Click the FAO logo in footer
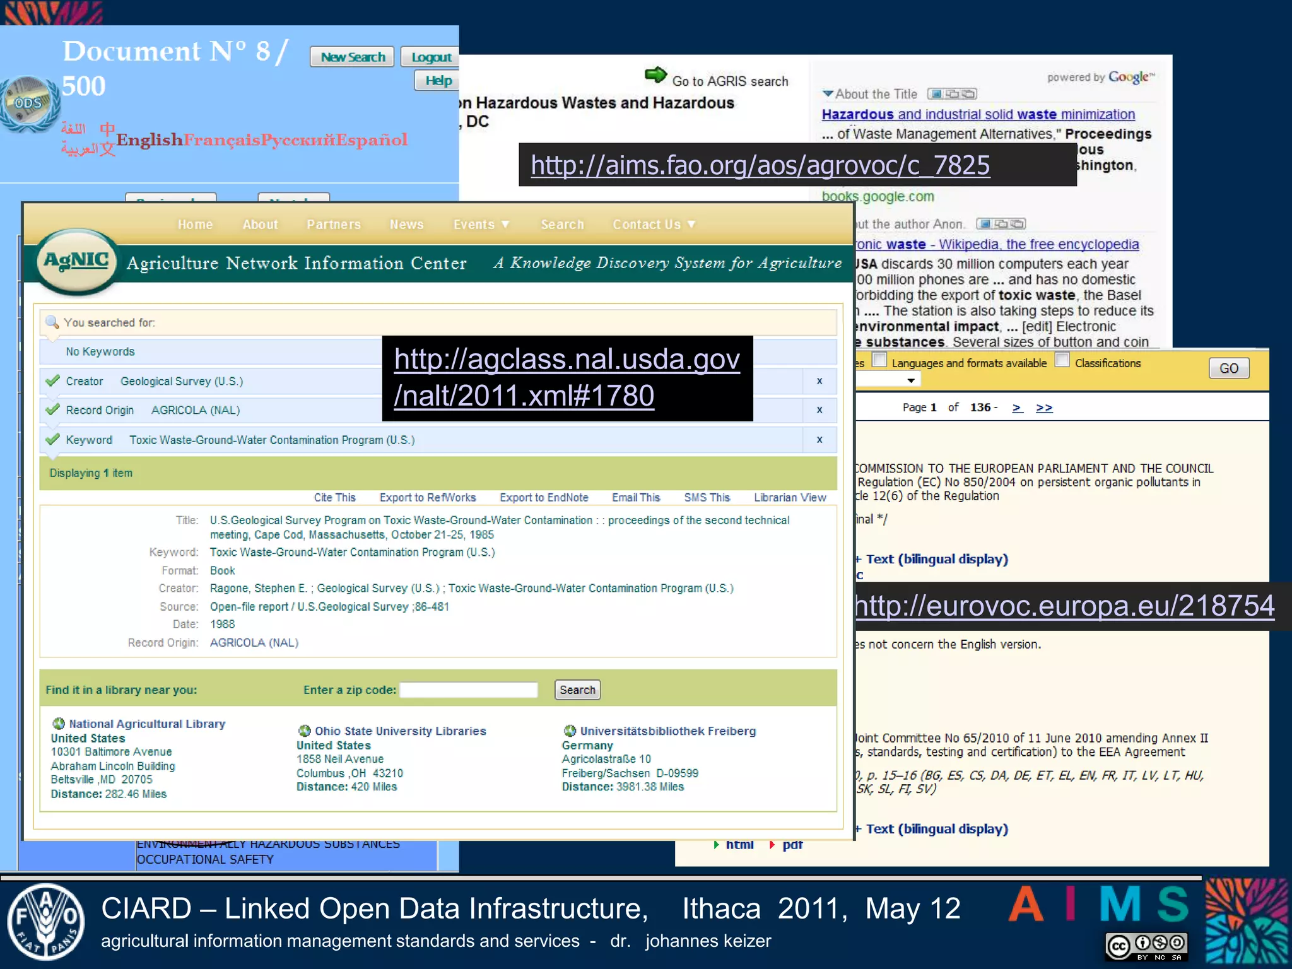The height and width of the screenshot is (969, 1292). click(x=45, y=922)
